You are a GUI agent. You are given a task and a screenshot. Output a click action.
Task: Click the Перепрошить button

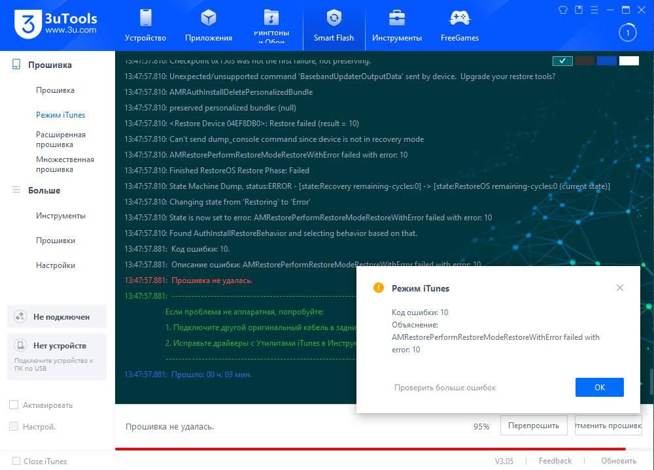[x=534, y=426]
